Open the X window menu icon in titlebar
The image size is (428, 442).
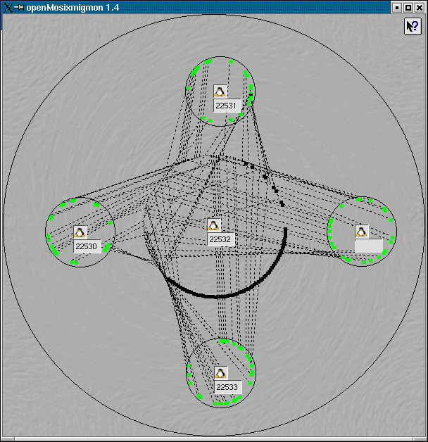pos(8,6)
